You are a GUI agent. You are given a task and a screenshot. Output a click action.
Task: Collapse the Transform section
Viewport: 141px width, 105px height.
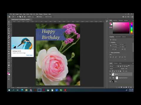click(x=110, y=43)
